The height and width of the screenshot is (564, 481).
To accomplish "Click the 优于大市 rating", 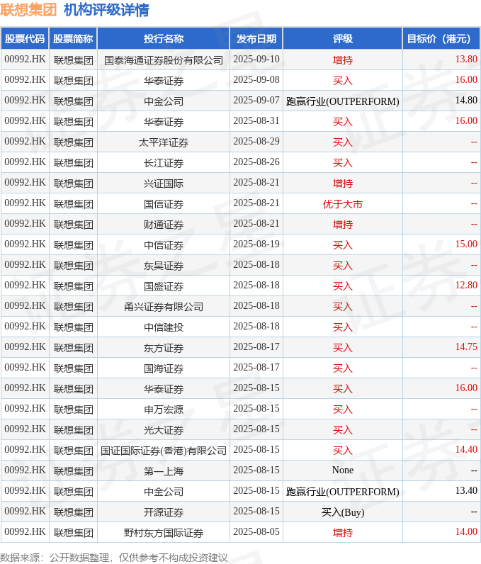I will pos(343,204).
